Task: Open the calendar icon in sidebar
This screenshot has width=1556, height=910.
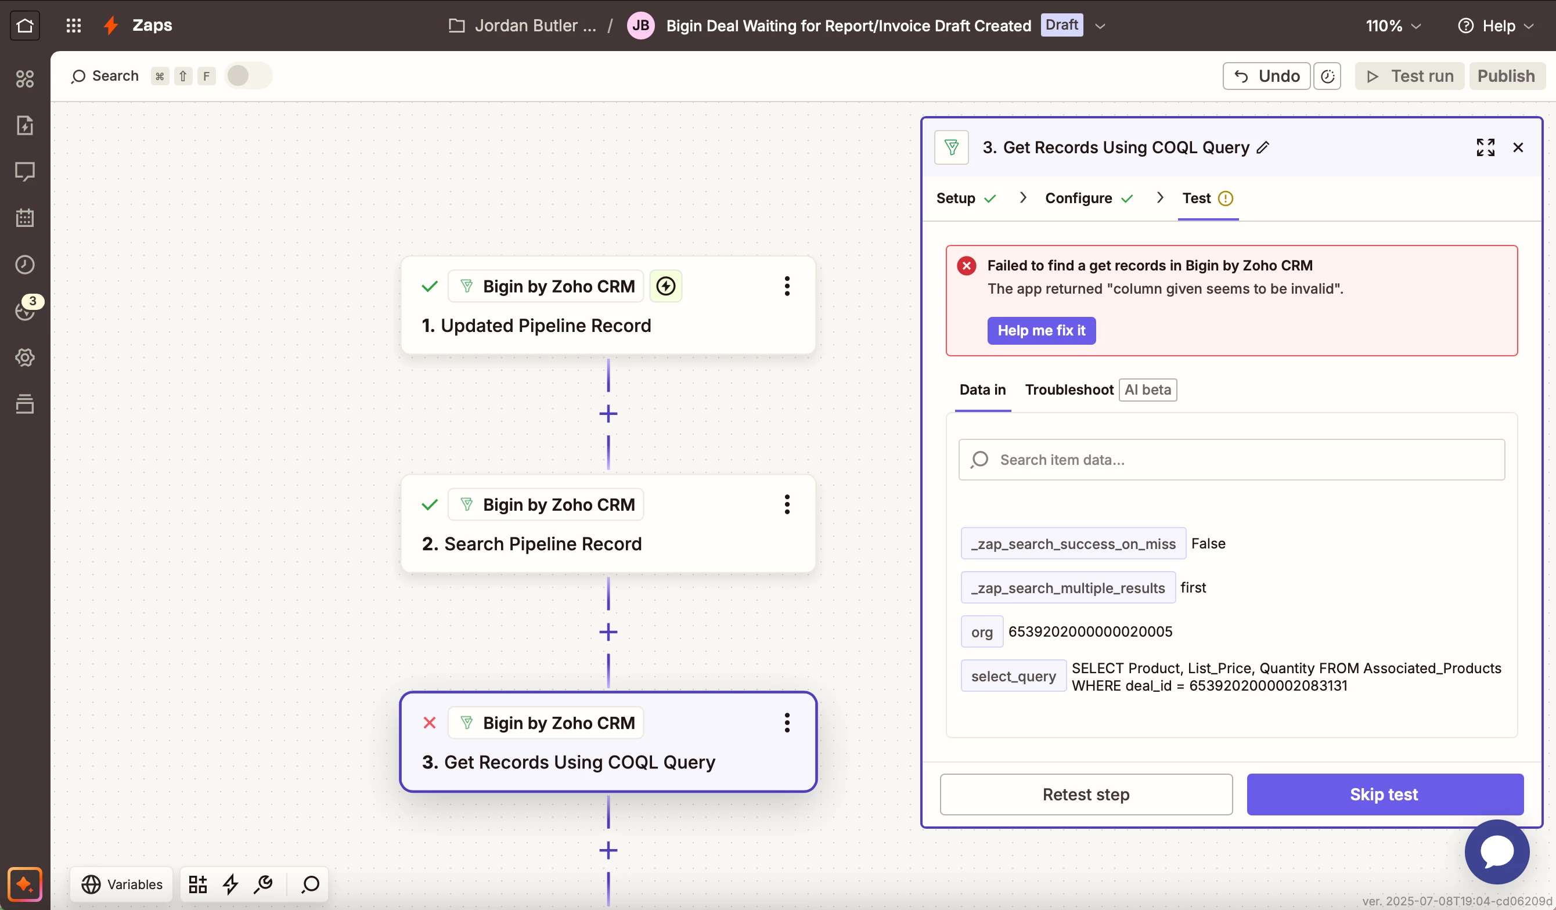Action: point(25,218)
